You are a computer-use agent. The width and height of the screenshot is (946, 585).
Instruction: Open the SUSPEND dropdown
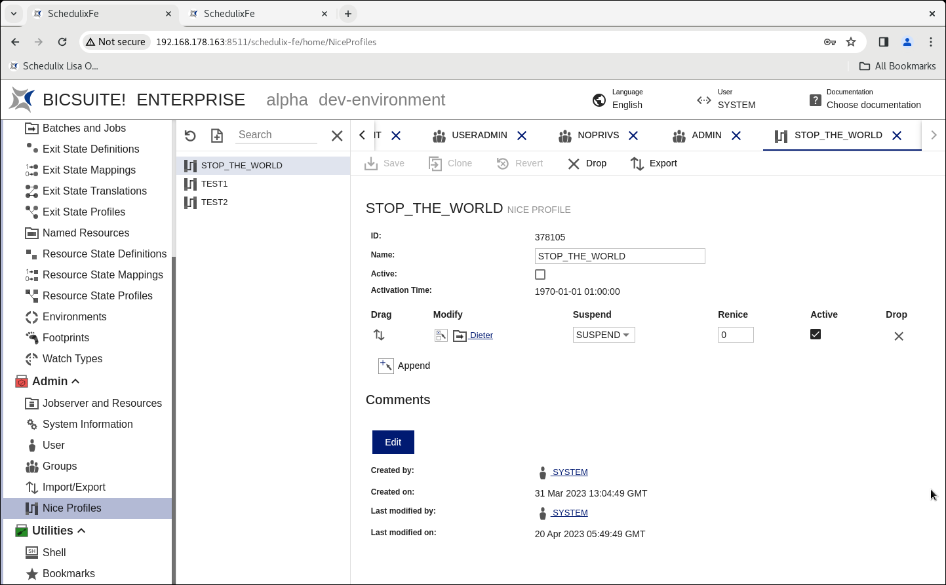click(x=604, y=335)
